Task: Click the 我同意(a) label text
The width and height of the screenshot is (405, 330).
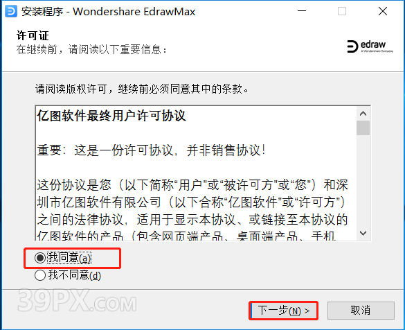Action: 69,258
